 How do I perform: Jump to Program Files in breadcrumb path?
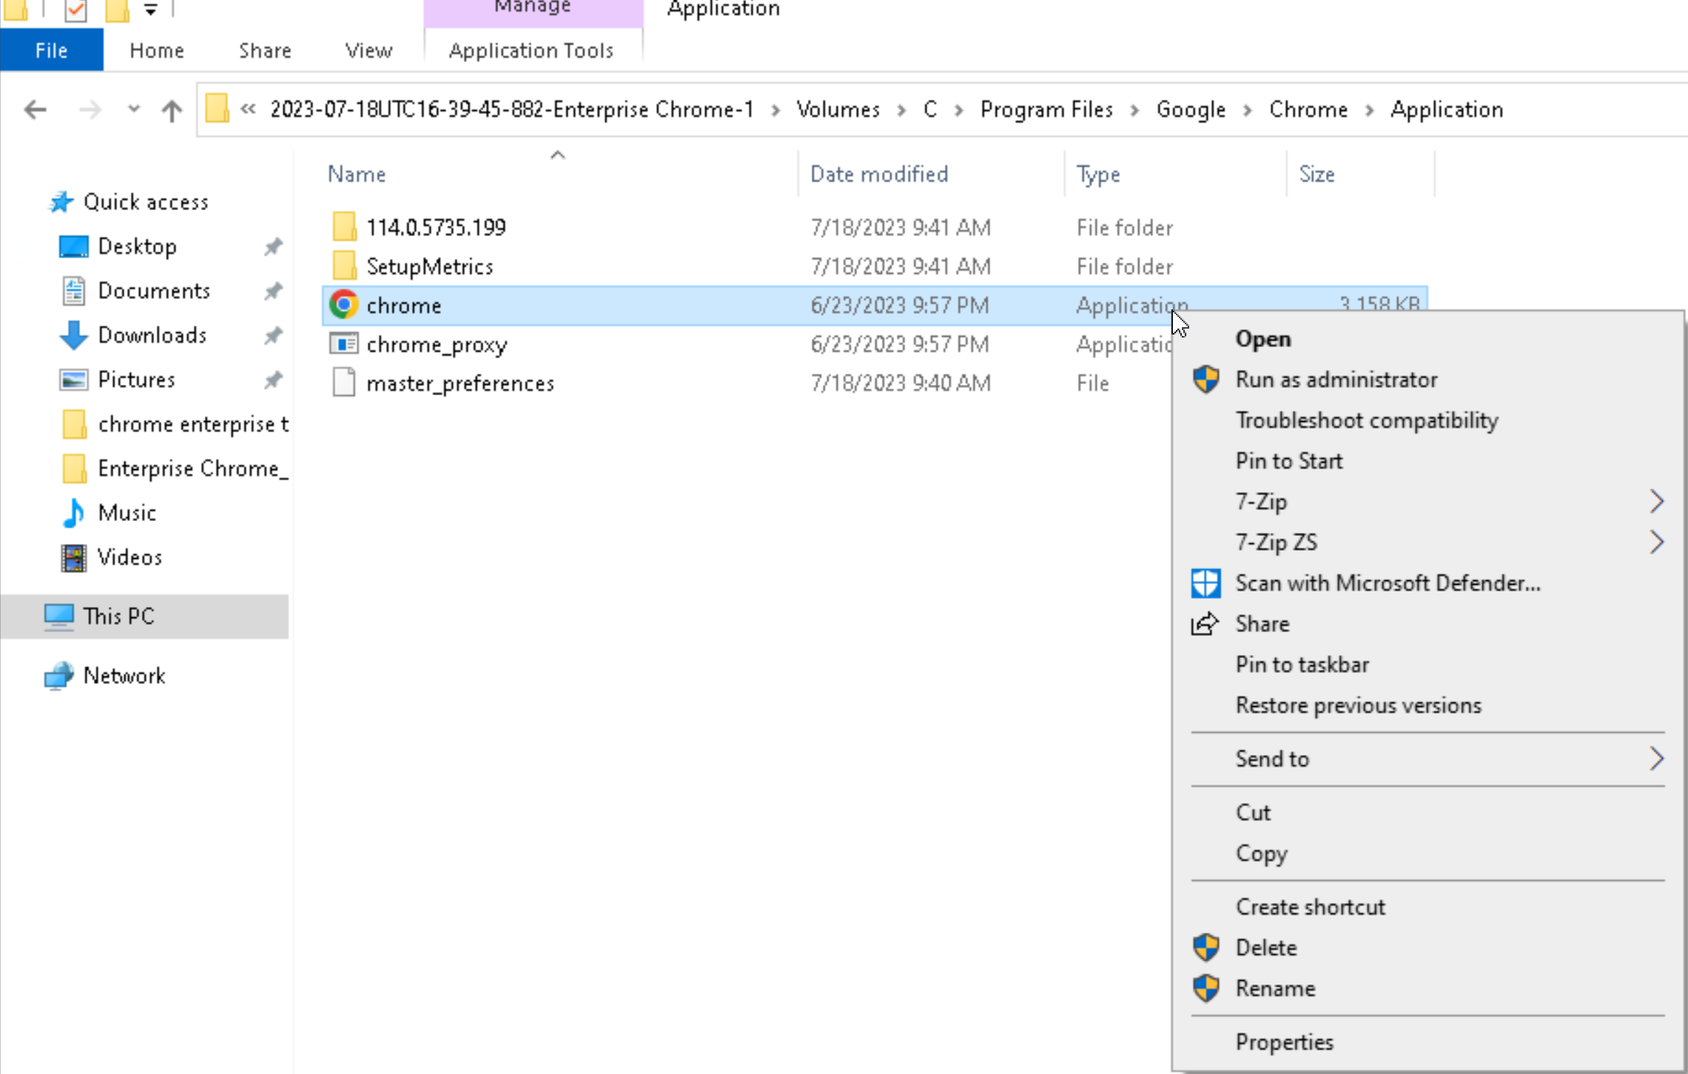click(x=1046, y=110)
